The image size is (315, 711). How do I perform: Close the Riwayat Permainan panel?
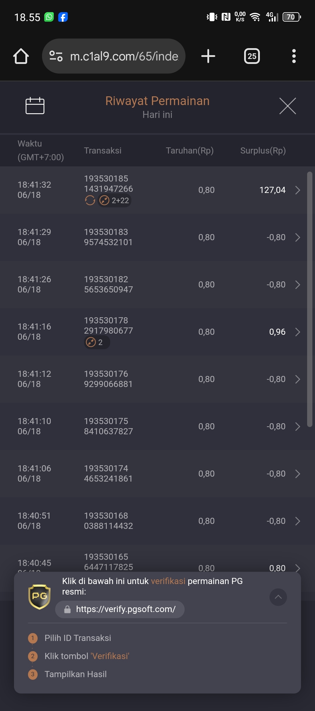pyautogui.click(x=288, y=106)
